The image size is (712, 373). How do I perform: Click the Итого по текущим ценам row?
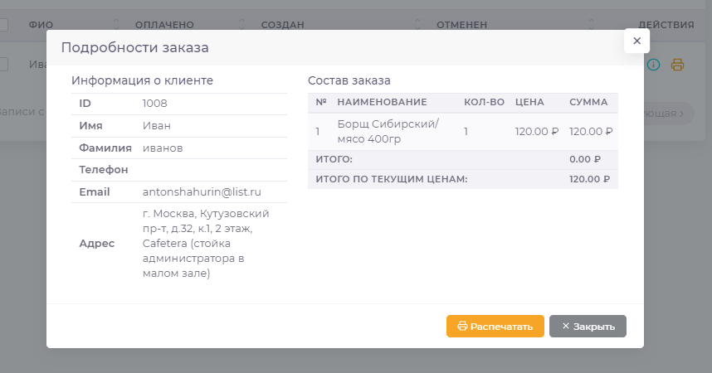click(461, 179)
